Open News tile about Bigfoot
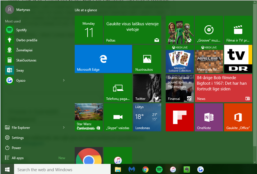The height and width of the screenshot is (174, 257). click(x=224, y=88)
